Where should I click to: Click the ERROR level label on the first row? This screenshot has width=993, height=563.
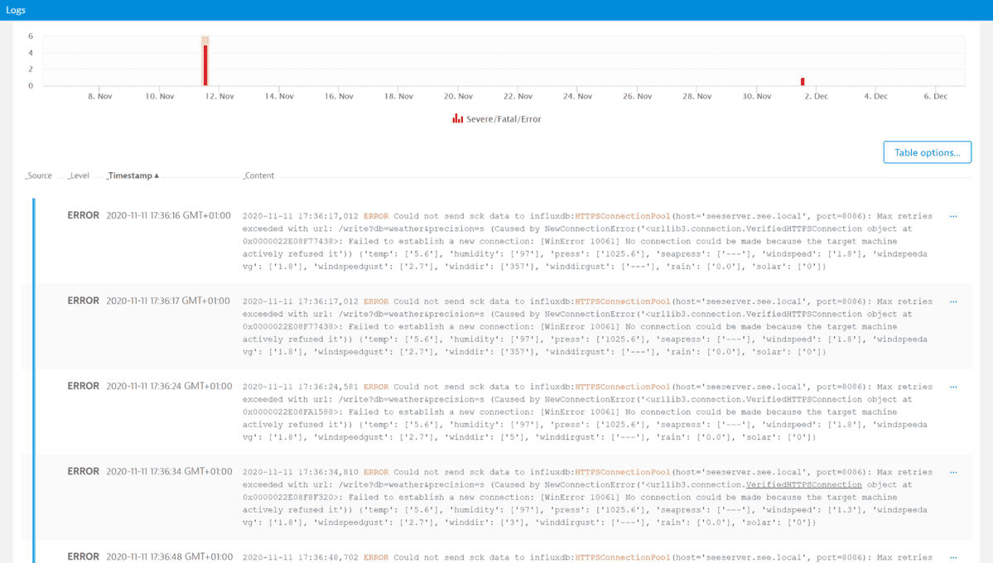coord(83,215)
